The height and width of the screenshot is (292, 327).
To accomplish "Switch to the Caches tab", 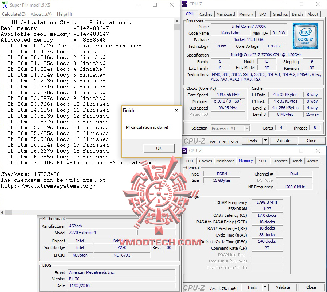I will [206, 14].
